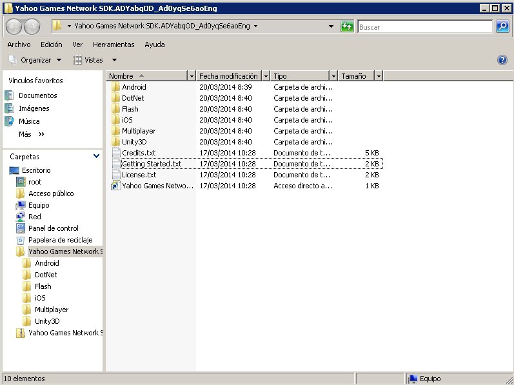Show more favorite links with Más
This screenshot has height=385, width=514.
pyautogui.click(x=31, y=134)
